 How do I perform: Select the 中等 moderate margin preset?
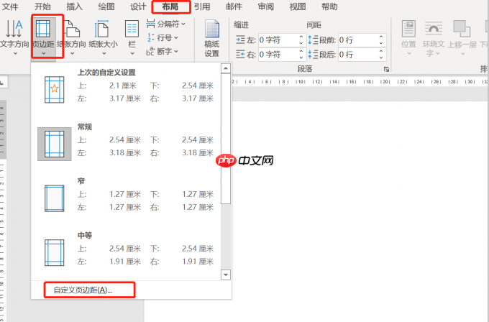pos(54,252)
